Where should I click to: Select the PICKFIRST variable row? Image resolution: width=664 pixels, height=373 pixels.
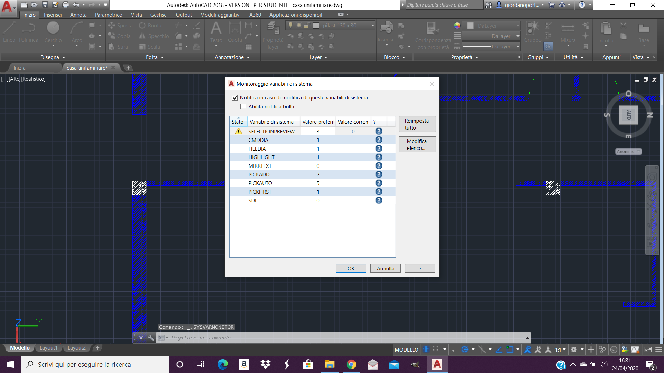313,192
